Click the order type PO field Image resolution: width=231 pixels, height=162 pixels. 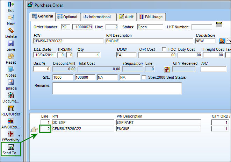coord(66,27)
